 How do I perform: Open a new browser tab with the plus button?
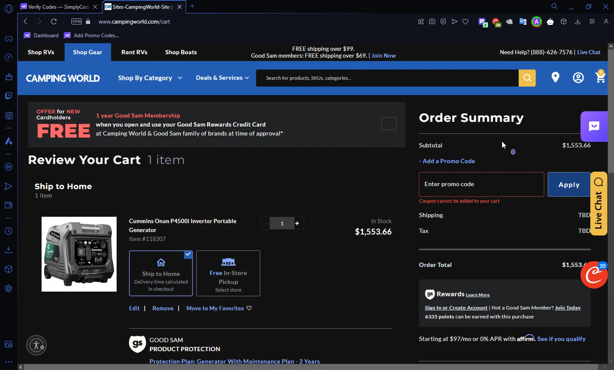(x=192, y=6)
